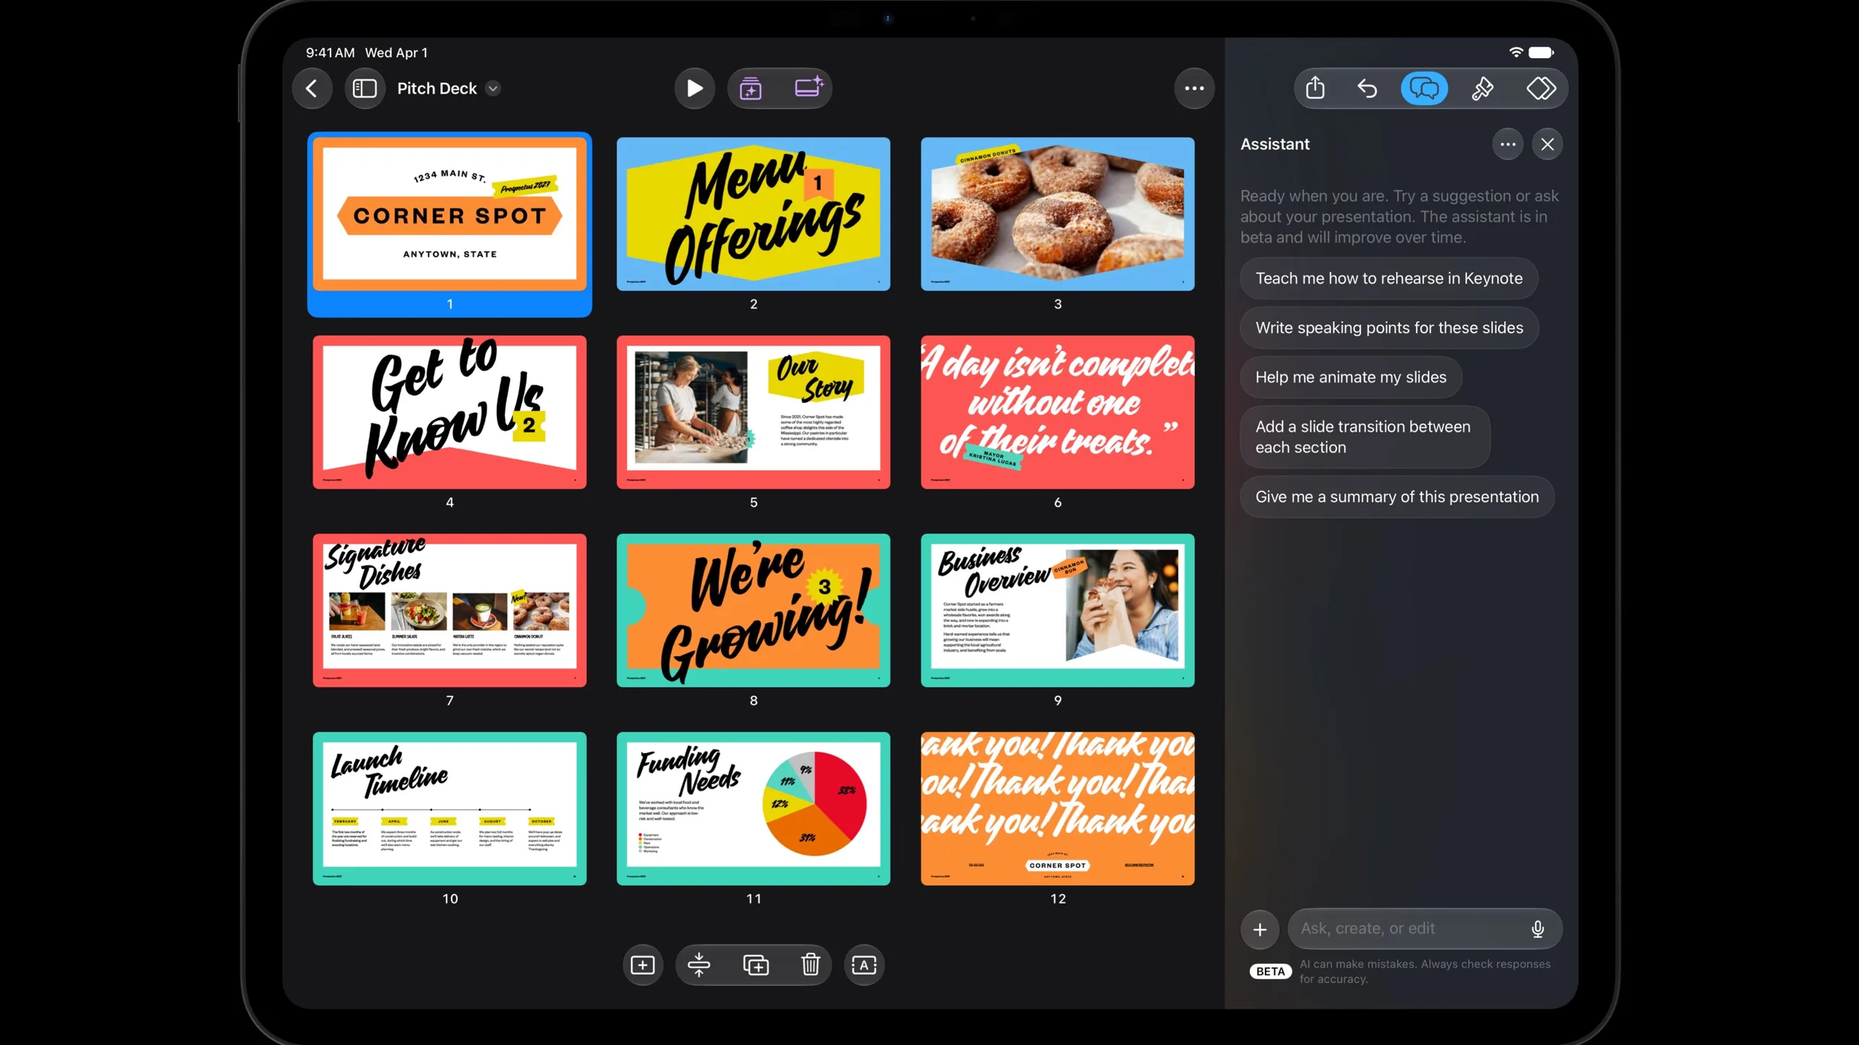
Task: Choose Add a slide transition between each section
Action: 1364,437
